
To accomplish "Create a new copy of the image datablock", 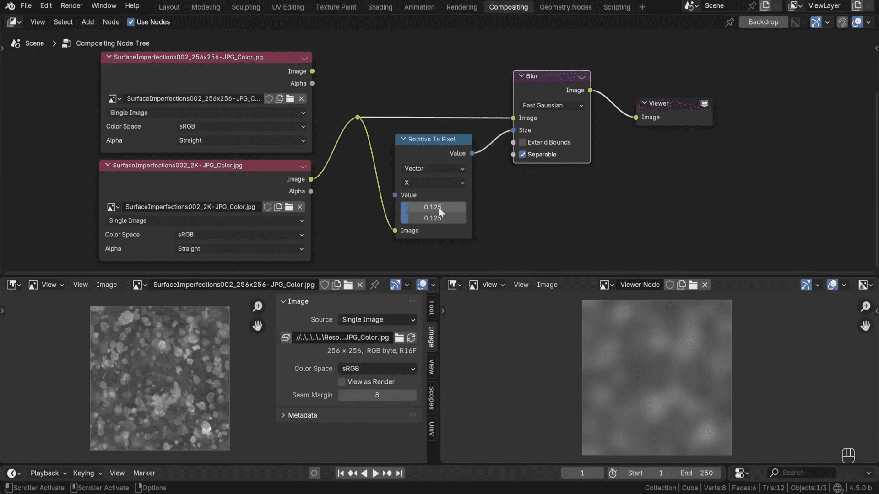I will [x=336, y=285].
